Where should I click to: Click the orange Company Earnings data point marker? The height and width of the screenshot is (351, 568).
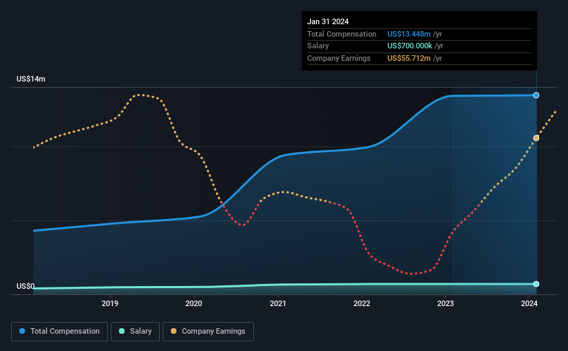coord(536,138)
